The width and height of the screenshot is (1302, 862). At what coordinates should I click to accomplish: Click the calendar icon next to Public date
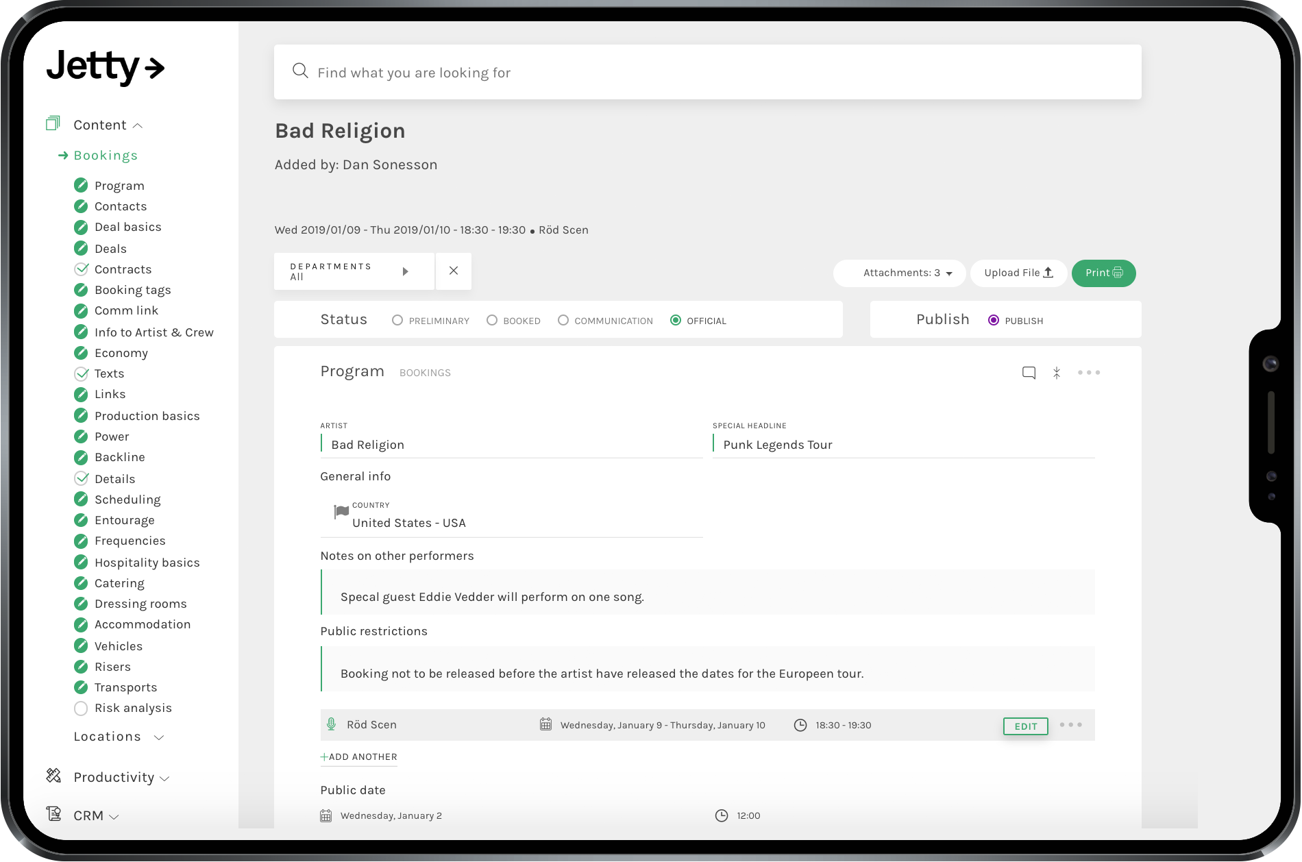[326, 815]
